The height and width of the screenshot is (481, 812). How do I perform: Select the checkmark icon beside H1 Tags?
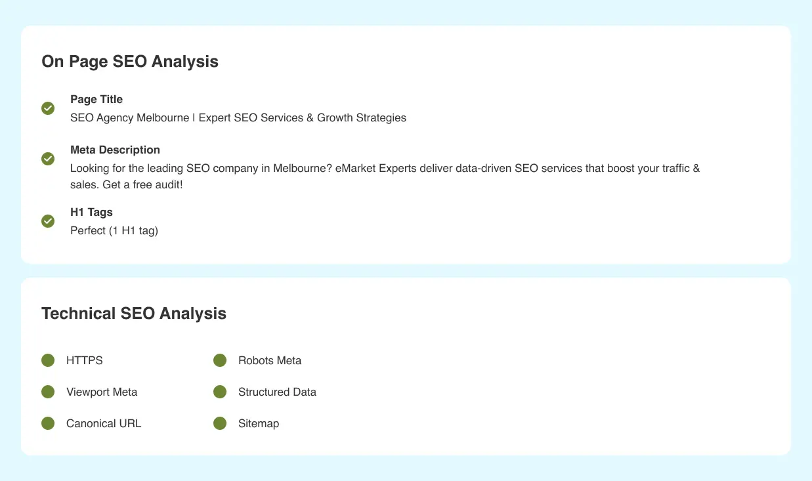pos(48,221)
